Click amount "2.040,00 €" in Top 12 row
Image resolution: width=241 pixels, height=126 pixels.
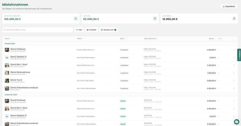click(211, 81)
